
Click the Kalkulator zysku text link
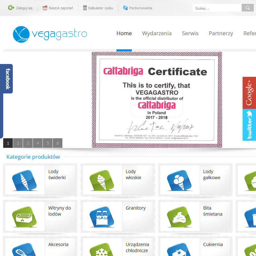click(x=100, y=8)
